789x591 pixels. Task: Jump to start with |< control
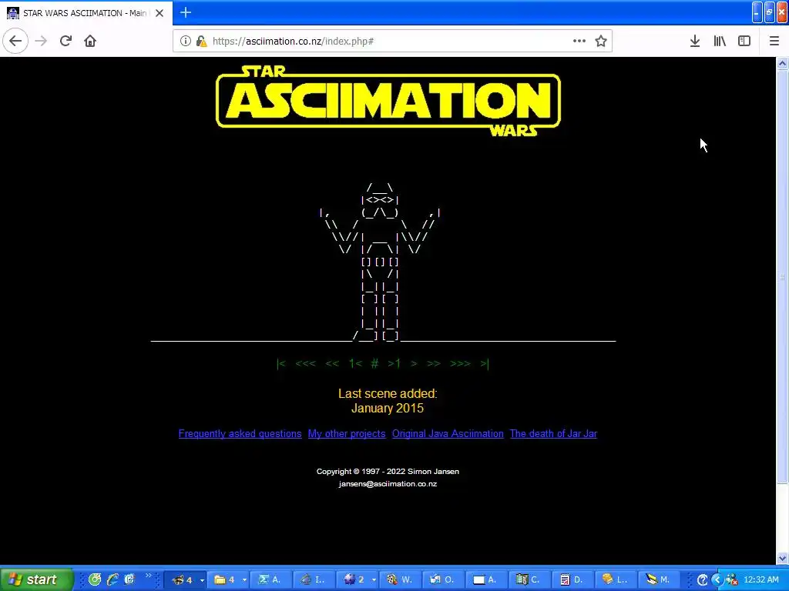coord(281,363)
